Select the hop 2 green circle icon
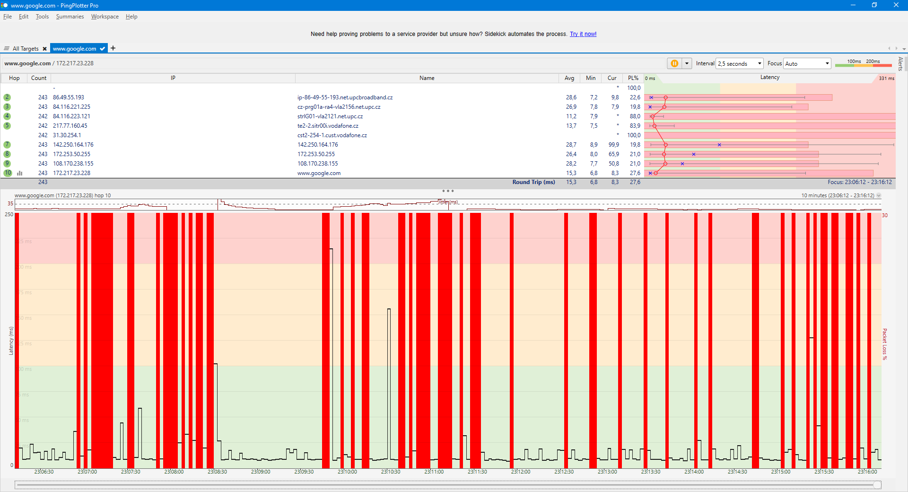Image resolution: width=908 pixels, height=492 pixels. point(7,97)
